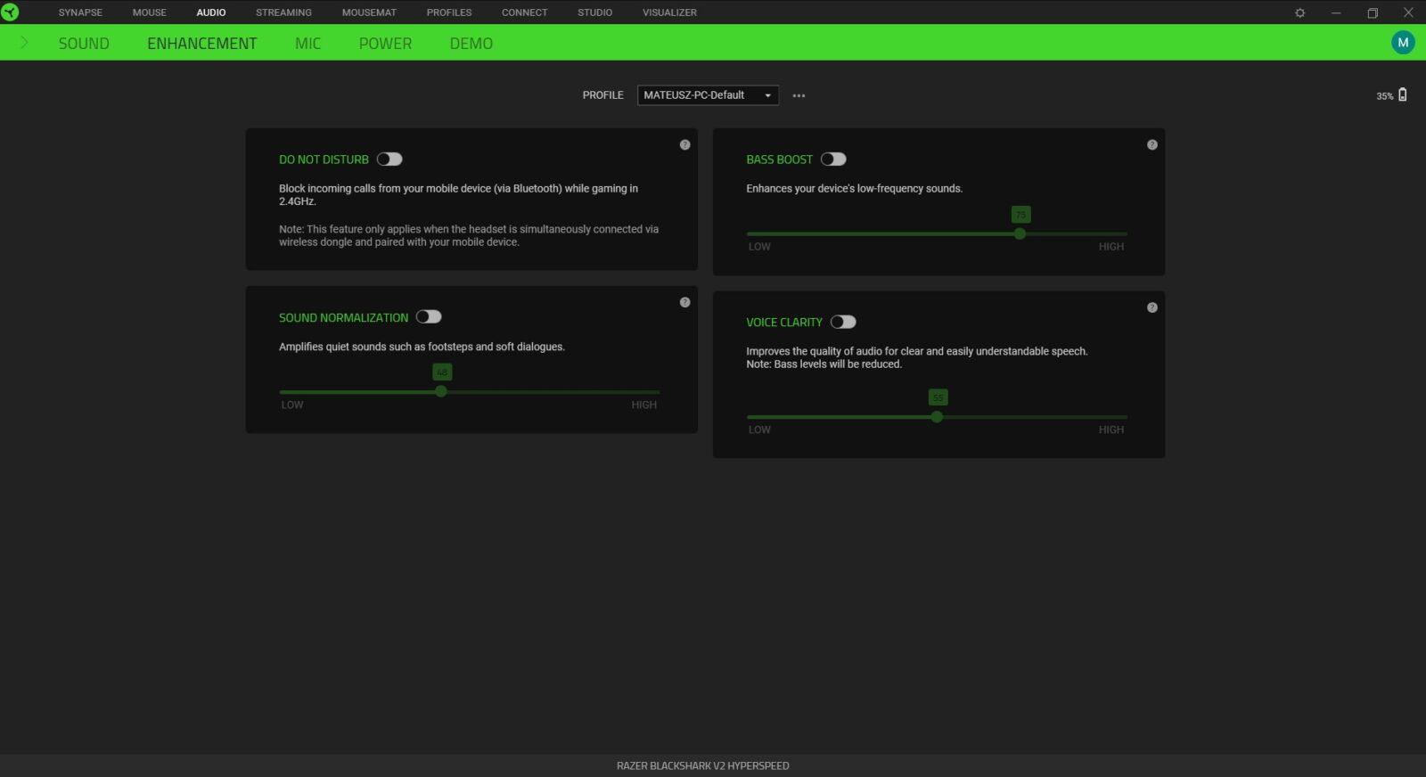Click the Razer logo icon
The image size is (1426, 777).
(x=10, y=12)
